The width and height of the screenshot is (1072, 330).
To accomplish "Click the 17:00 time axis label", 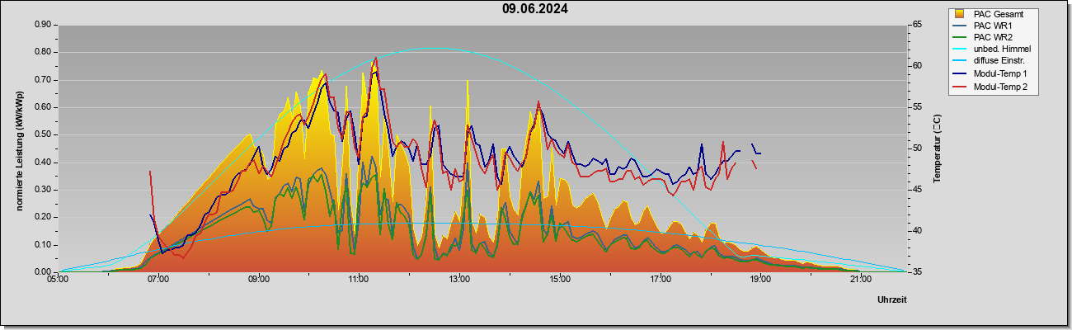I will point(661,279).
